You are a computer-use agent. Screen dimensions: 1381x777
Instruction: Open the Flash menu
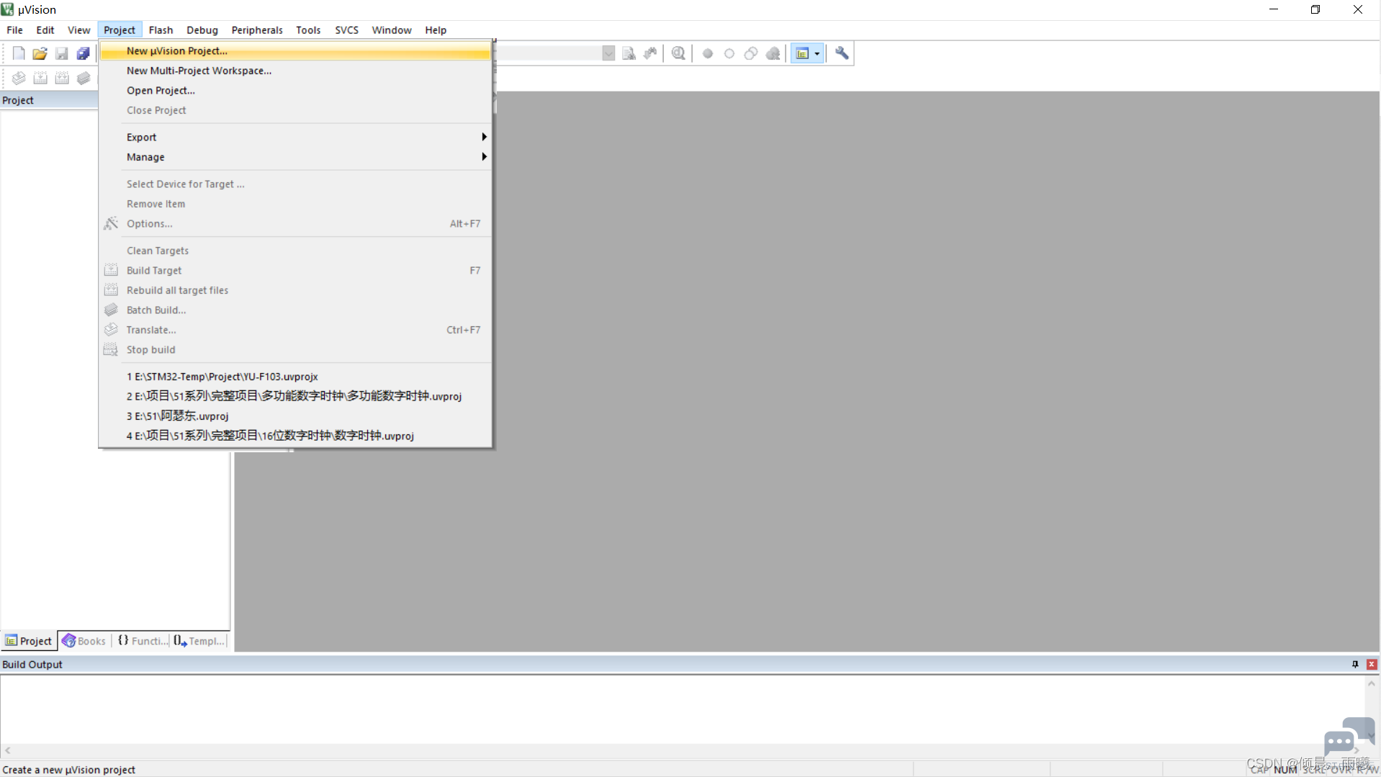pyautogui.click(x=161, y=30)
